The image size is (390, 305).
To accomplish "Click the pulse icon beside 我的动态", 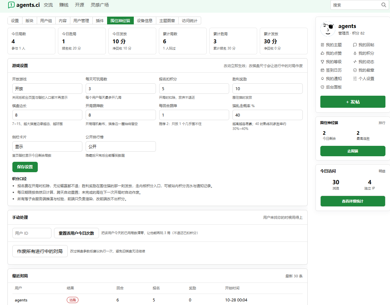I will point(355,62).
